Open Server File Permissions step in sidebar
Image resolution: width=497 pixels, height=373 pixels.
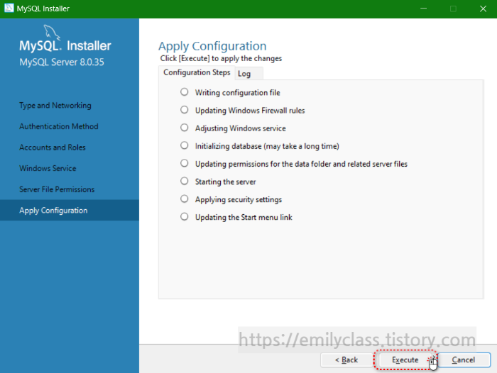pos(57,189)
